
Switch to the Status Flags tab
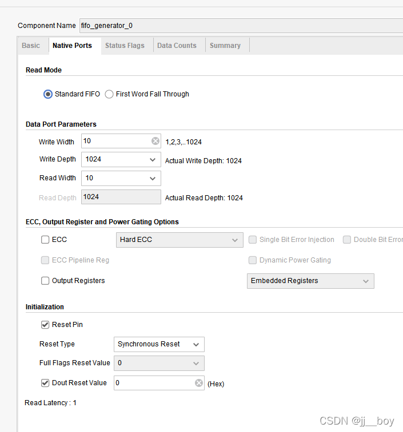coord(125,46)
